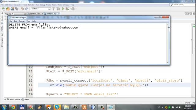
Task: Switch to sendemail.php editor tab
Action: pos(51,14)
